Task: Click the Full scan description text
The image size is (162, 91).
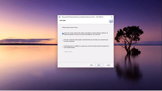Action: click(86, 40)
